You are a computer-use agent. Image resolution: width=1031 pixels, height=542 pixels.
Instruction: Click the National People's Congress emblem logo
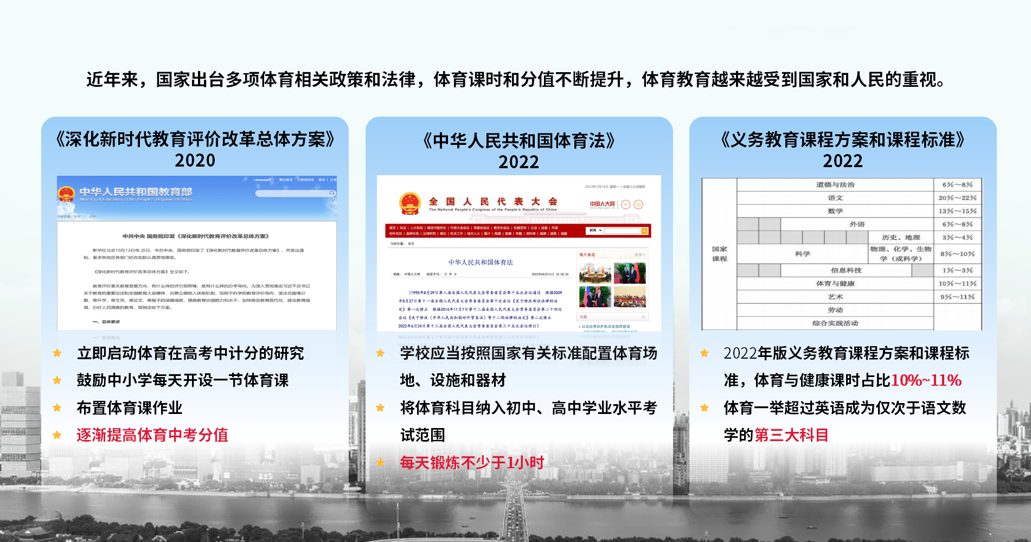pos(409,203)
